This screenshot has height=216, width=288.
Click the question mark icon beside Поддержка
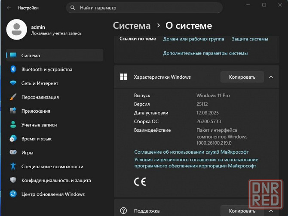pos(123,211)
